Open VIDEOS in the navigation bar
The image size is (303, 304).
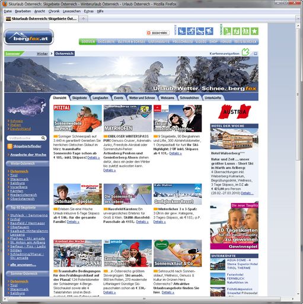(x=201, y=42)
